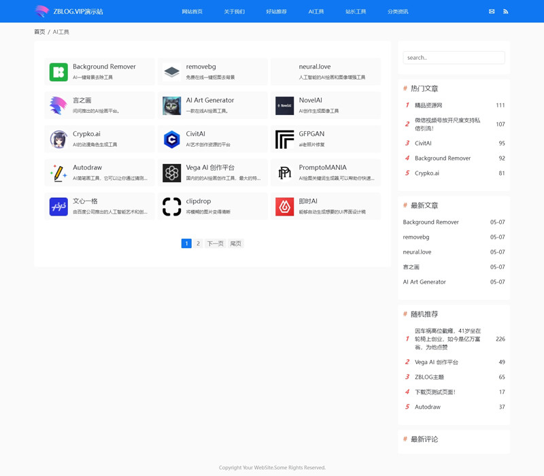
Task: Click the NovelAI dark logo icon
Action: coord(284,106)
